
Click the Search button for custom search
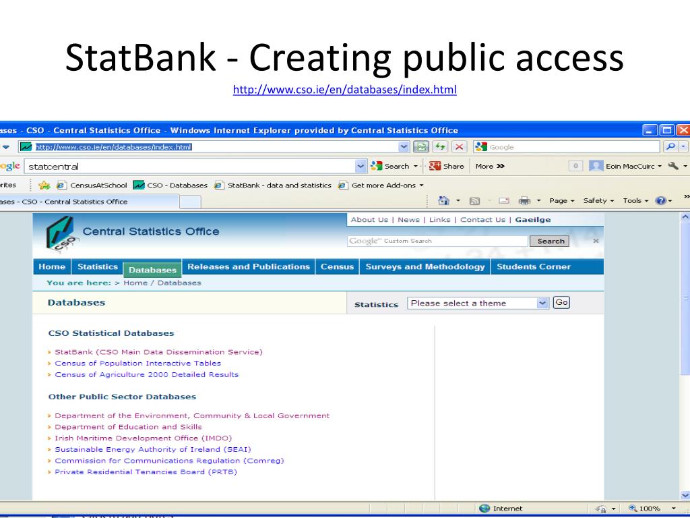pos(550,241)
